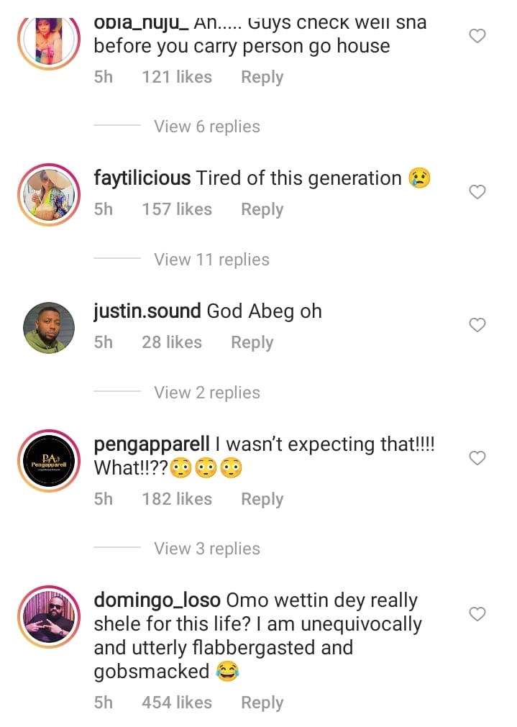Heart the pengapparell comment
This screenshot has height=727, width=517.
[477, 458]
